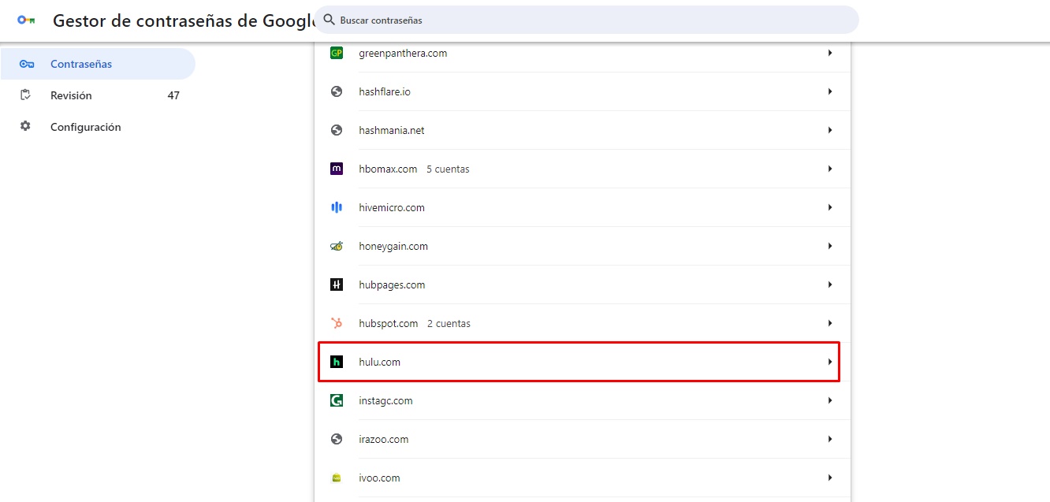Viewport: 1050px width, 502px height.
Task: Click the hubpages.com black favicon
Action: coord(337,284)
